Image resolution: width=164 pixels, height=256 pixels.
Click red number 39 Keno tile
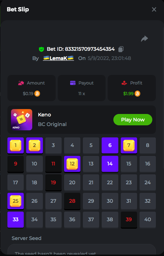(129, 219)
